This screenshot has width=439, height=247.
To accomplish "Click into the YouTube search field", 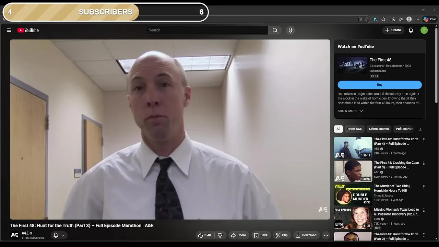I will [206, 30].
